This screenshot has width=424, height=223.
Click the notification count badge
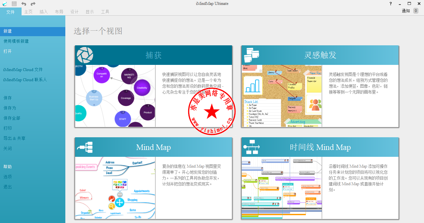416,11
